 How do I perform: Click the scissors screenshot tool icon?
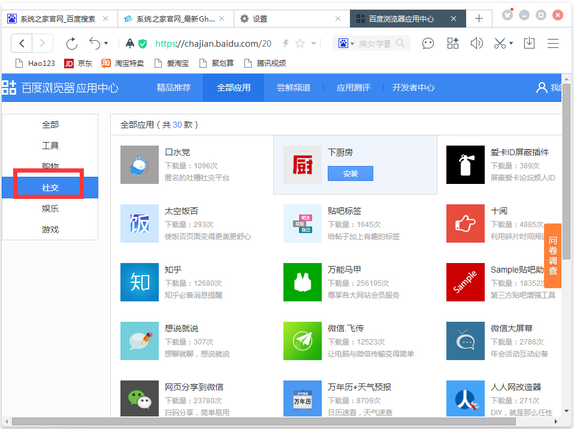click(500, 44)
